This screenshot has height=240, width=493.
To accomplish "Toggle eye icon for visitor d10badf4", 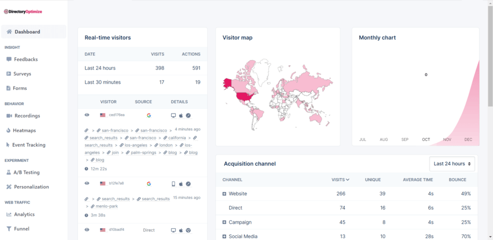I will (87, 230).
